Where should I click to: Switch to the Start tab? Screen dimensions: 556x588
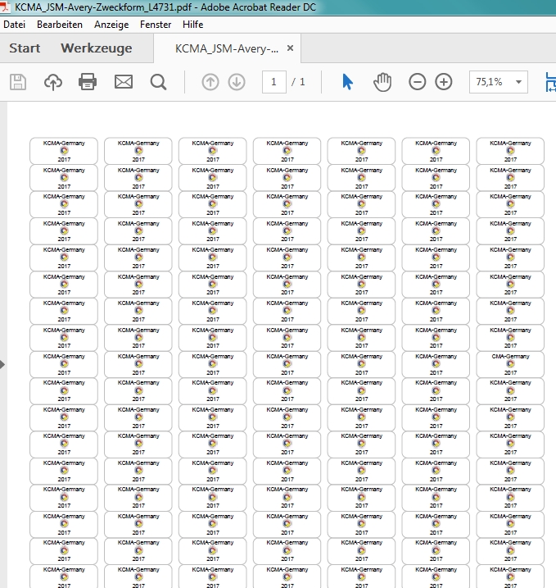click(x=25, y=48)
